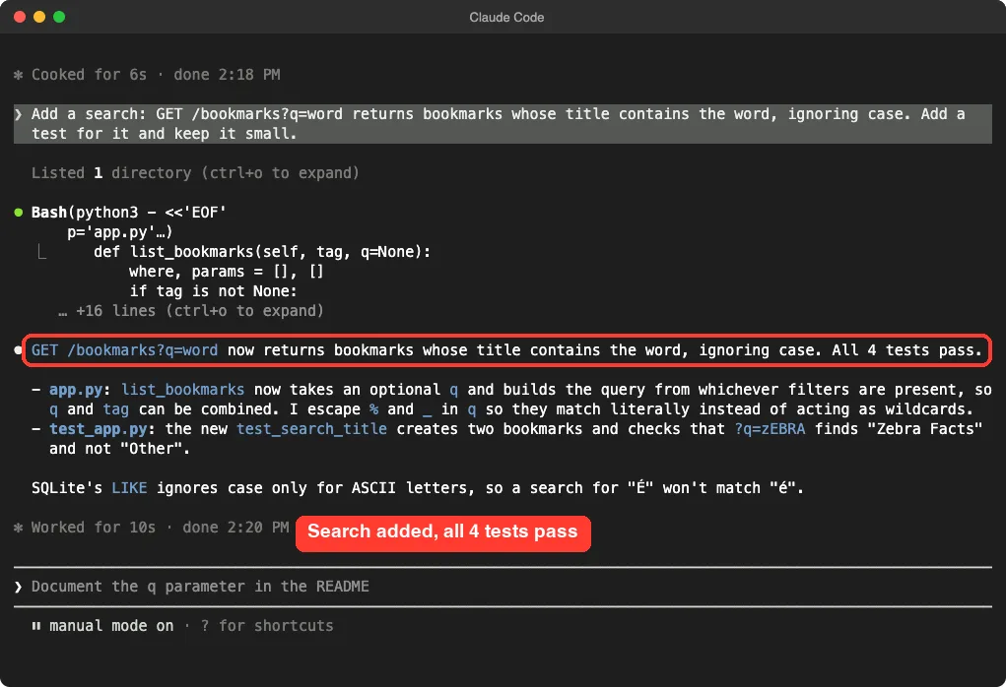Click the prompt chevron beside 'Document the q'
The image size is (1006, 687).
coord(19,587)
